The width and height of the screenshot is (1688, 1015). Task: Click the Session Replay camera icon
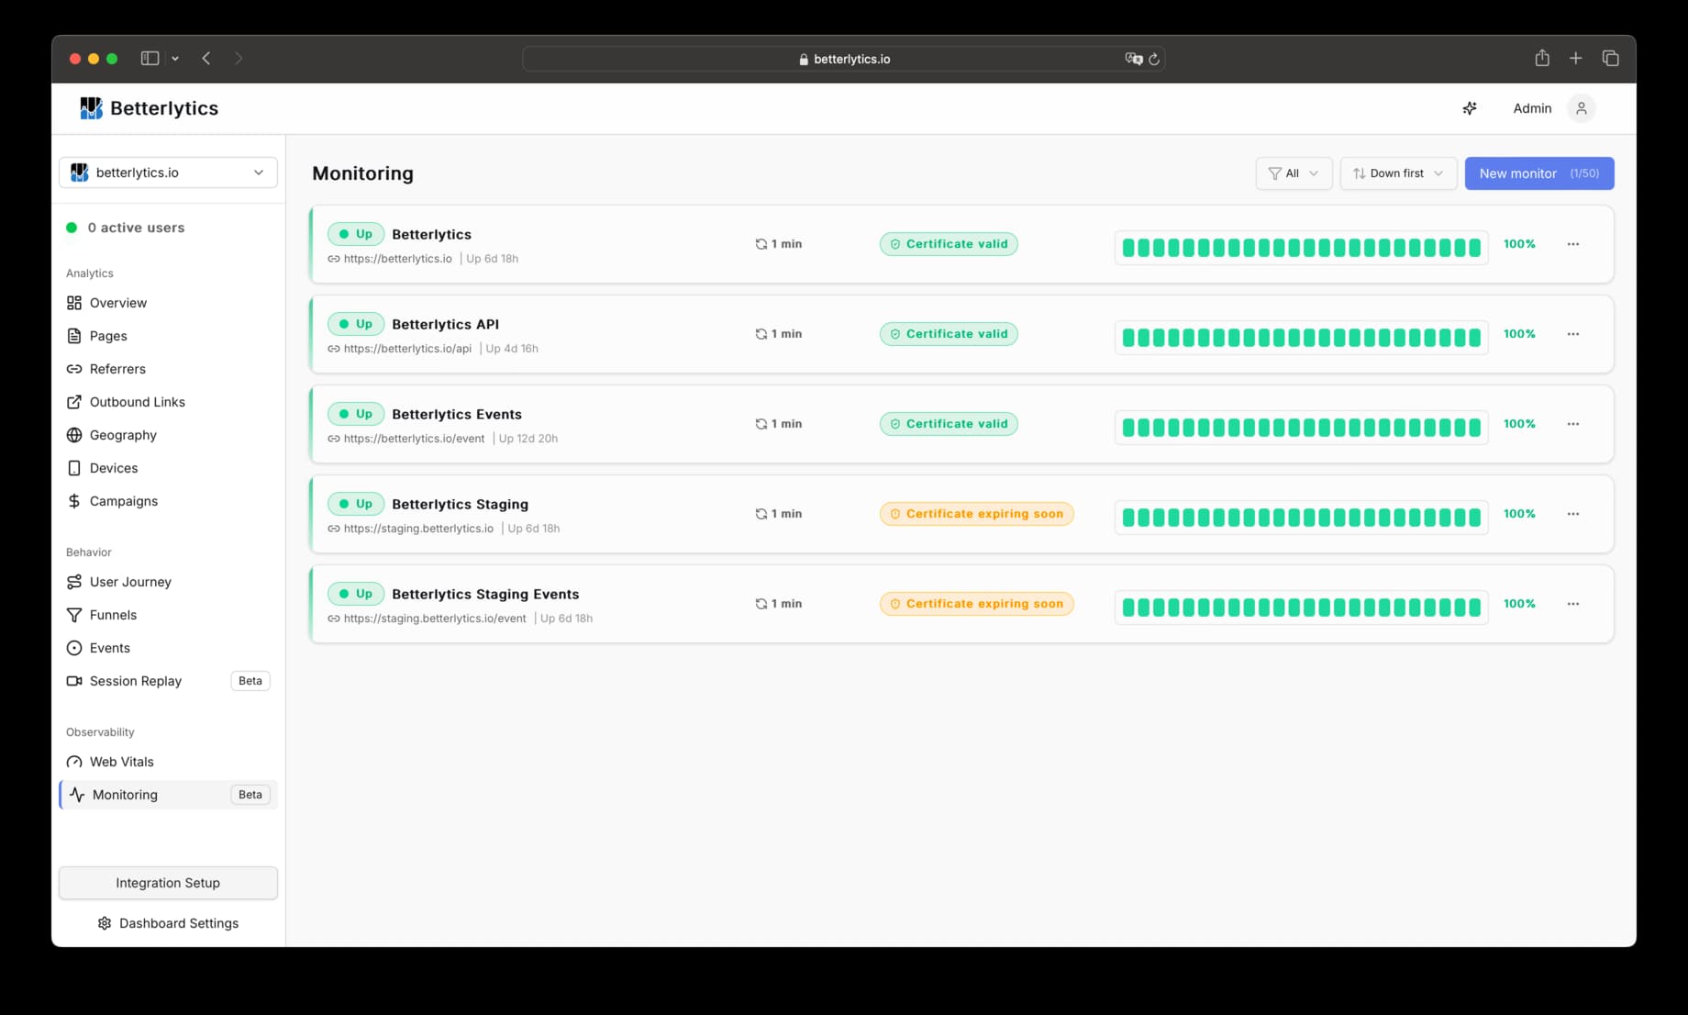(74, 680)
